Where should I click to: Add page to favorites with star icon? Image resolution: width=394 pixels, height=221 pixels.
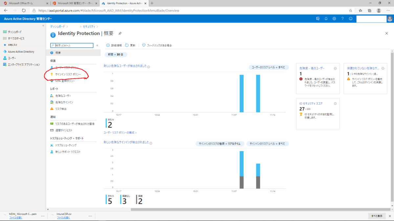[x=351, y=10]
